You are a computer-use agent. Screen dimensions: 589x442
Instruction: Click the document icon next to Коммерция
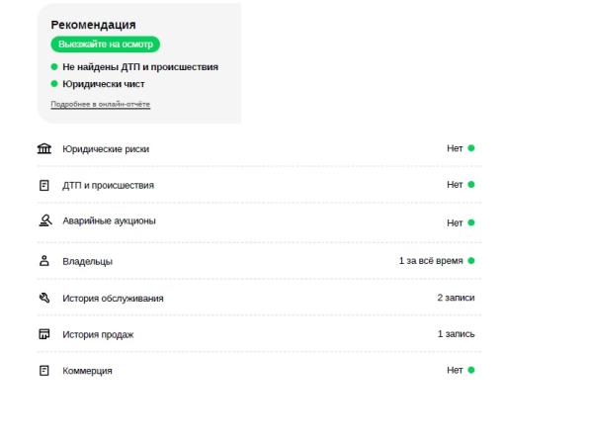(x=43, y=371)
